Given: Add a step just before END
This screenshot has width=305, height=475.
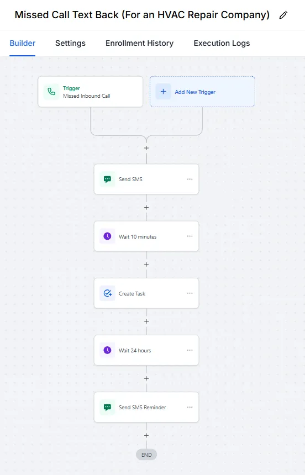Looking at the screenshot, I should pyautogui.click(x=146, y=435).
